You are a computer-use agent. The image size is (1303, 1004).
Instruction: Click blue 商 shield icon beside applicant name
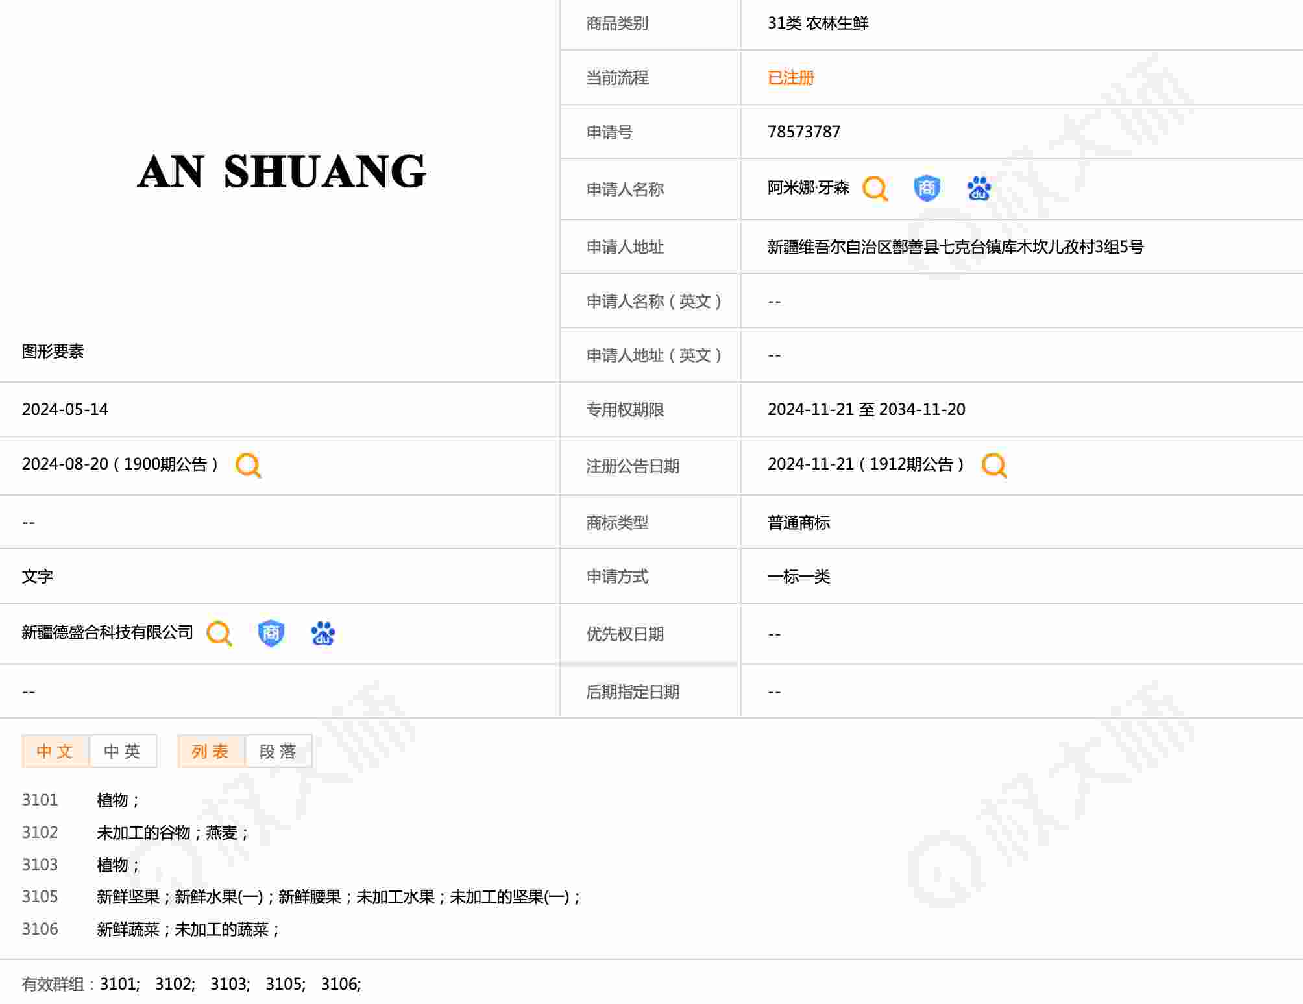(927, 189)
